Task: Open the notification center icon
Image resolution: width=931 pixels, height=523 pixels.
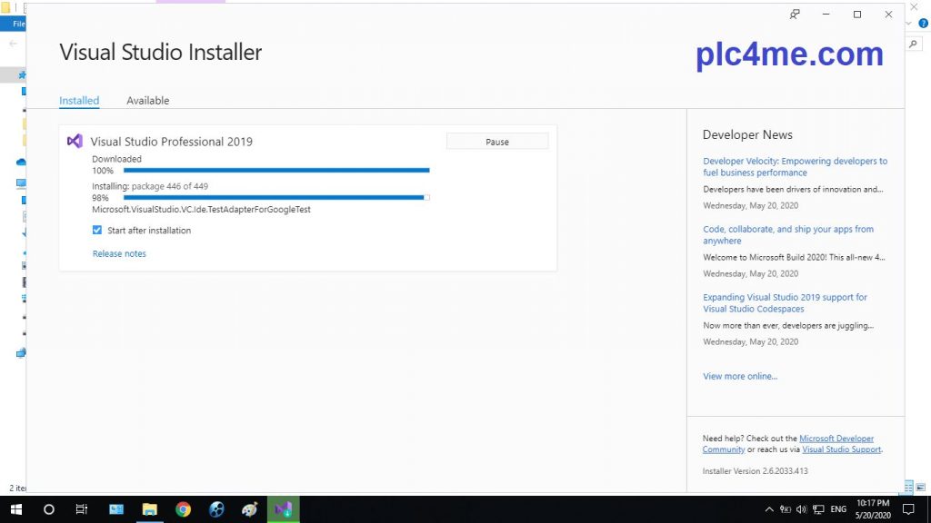Action: coord(907,509)
